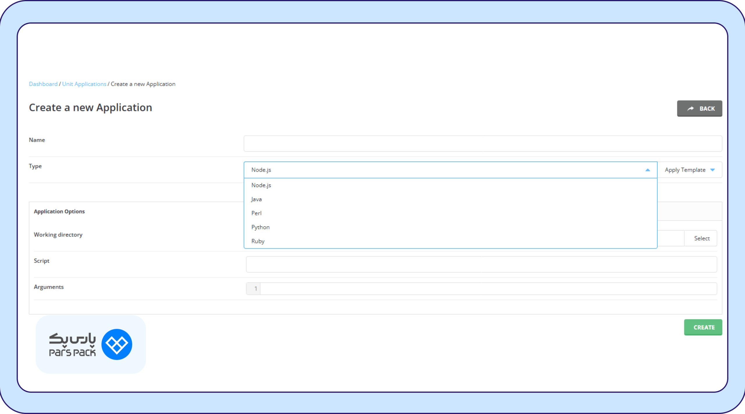Click line number 1 in Arguments
Image resolution: width=745 pixels, height=414 pixels.
click(x=255, y=289)
